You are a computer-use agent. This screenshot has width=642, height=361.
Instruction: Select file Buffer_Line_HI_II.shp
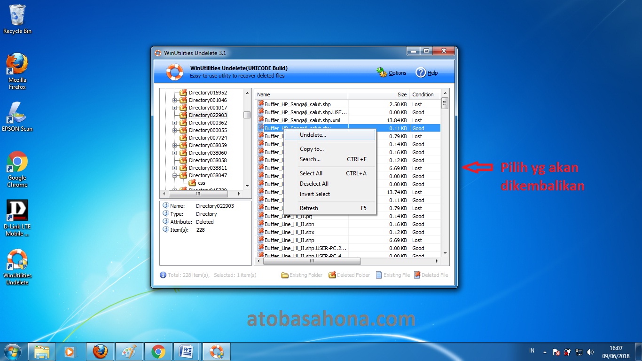[x=289, y=240]
